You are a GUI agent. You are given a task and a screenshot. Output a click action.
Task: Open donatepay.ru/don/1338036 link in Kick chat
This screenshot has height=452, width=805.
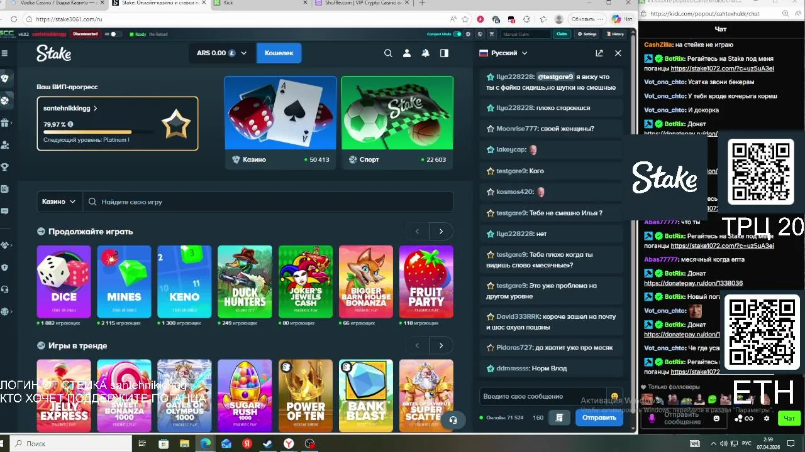tap(693, 283)
